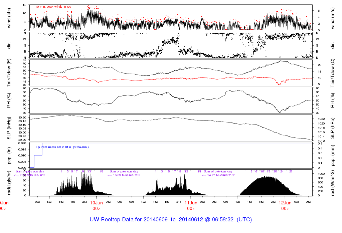Viewport: 342px width, 233px height.
Task: Click the '0.020' precipitation axis value
Action: pos(22,143)
